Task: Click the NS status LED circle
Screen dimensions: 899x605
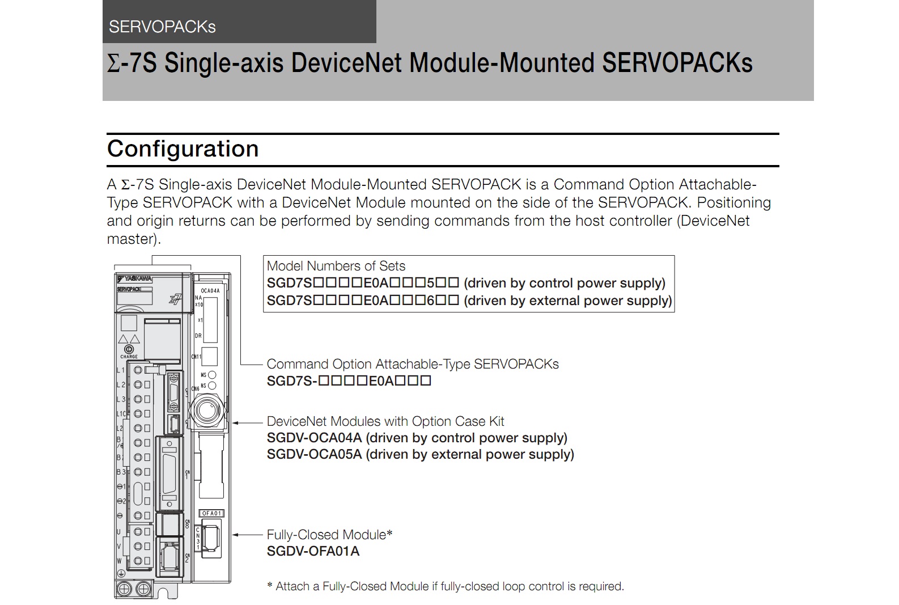Action: [x=213, y=386]
